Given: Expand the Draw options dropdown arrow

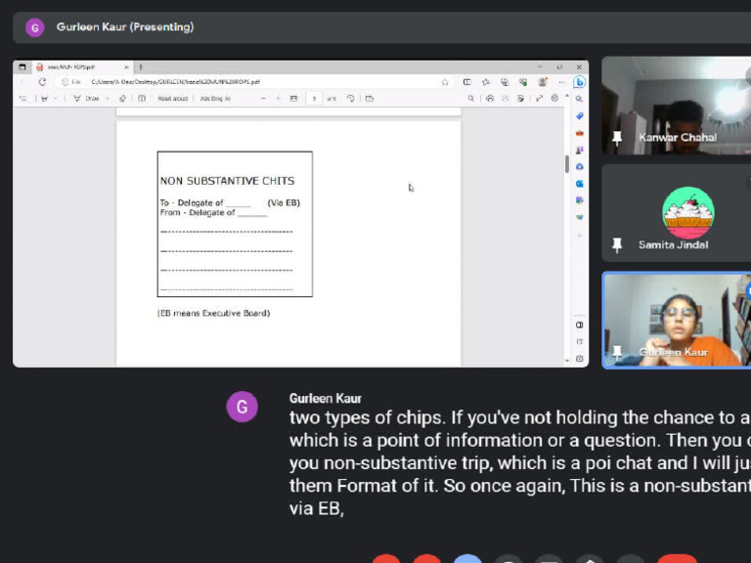Looking at the screenshot, I should (x=108, y=98).
